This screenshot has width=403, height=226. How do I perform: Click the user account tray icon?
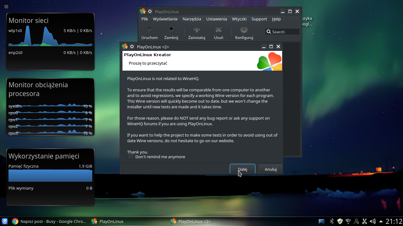[356, 221]
